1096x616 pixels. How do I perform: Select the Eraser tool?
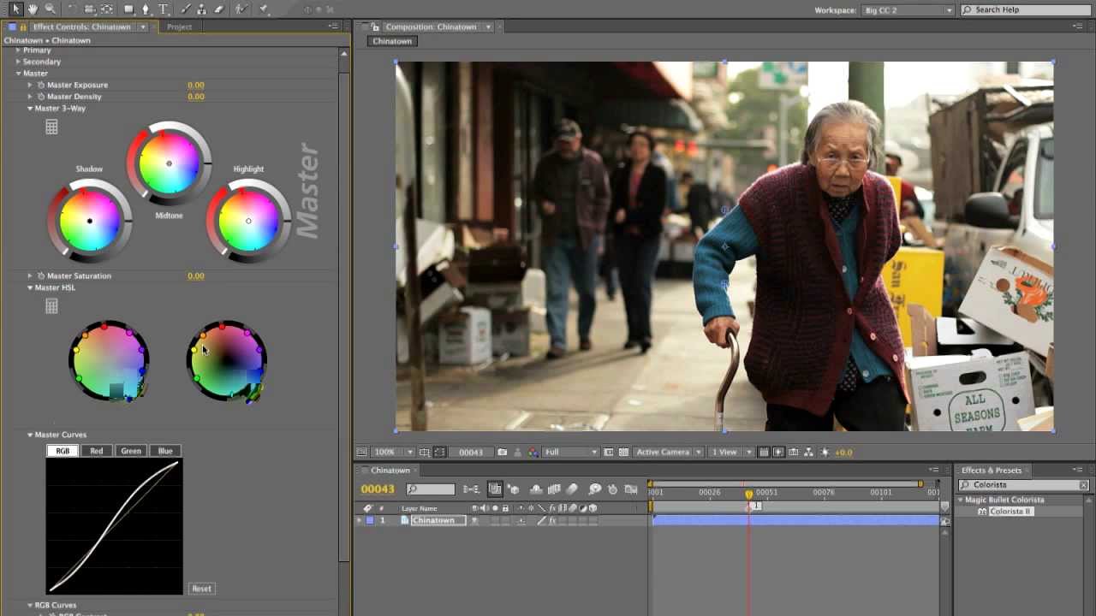pos(219,9)
